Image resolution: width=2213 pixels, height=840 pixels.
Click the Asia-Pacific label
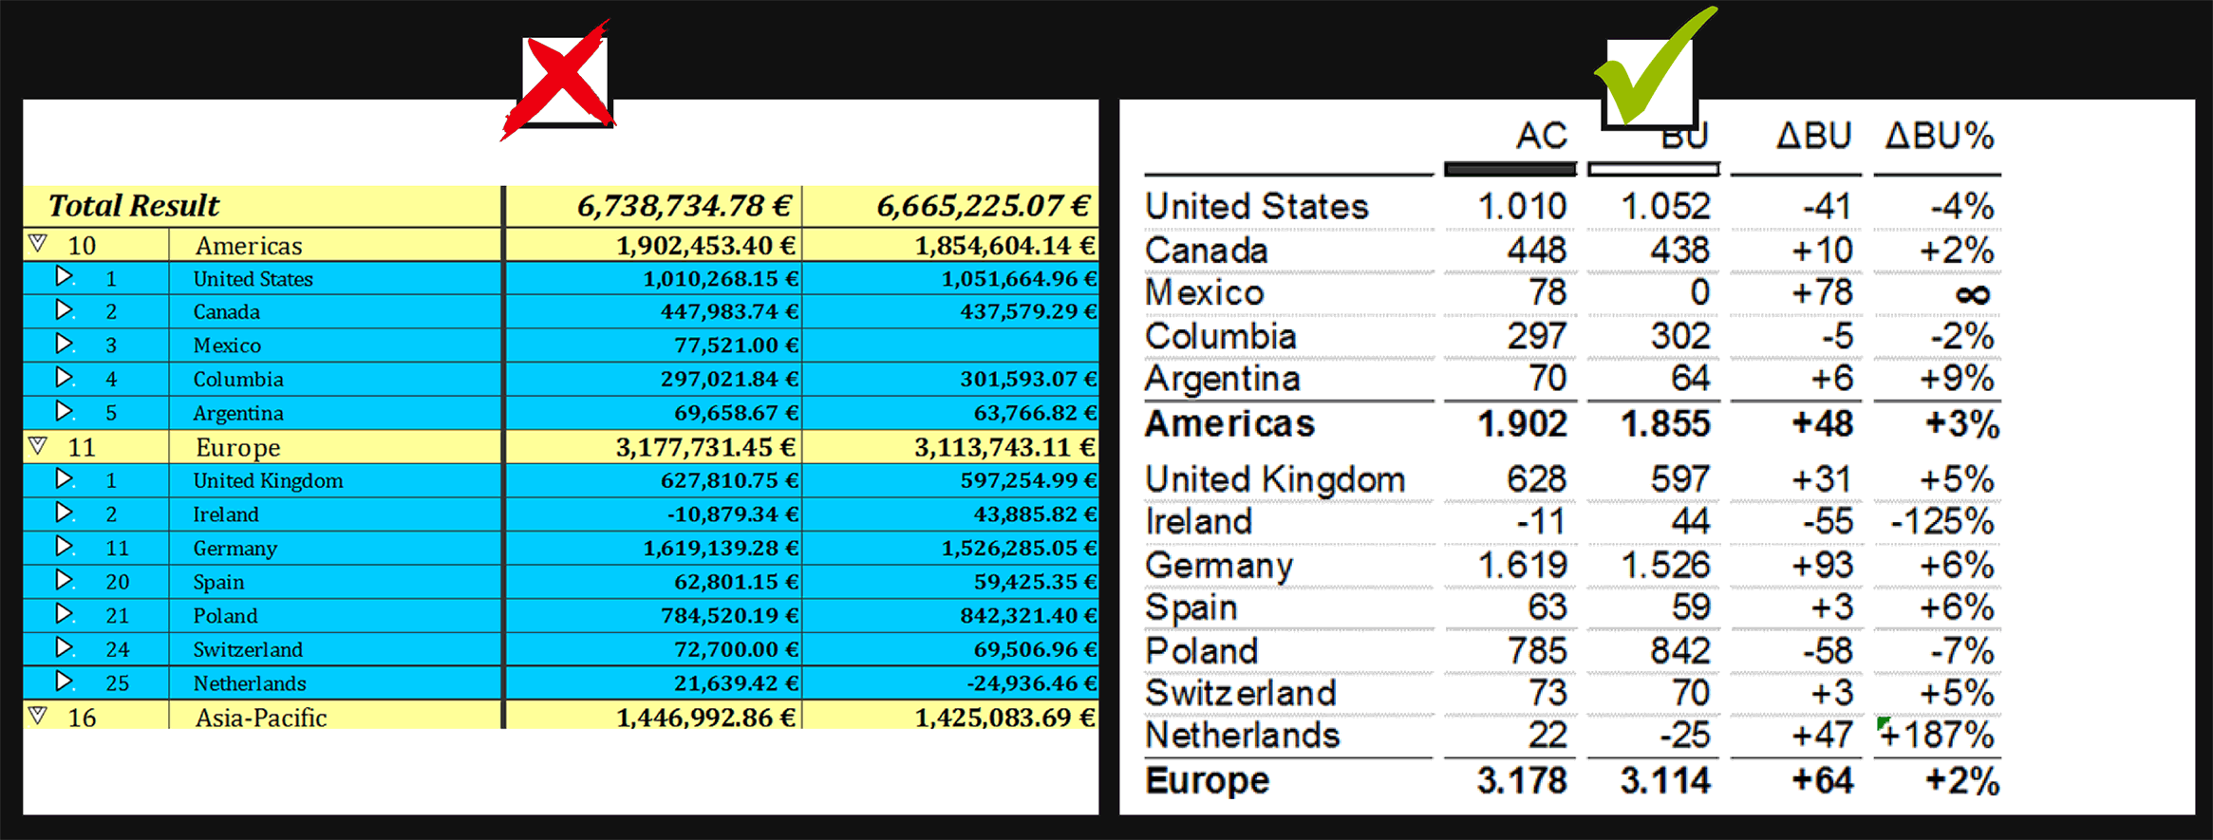pyautogui.click(x=261, y=719)
